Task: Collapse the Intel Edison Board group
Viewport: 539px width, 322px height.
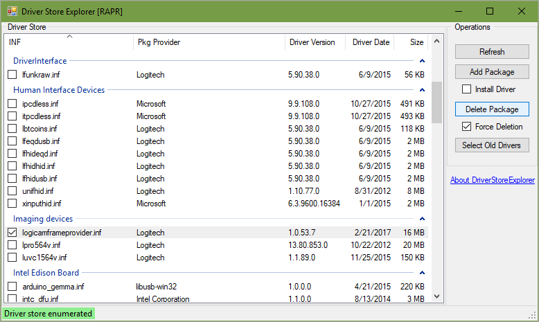Action: tap(421, 273)
